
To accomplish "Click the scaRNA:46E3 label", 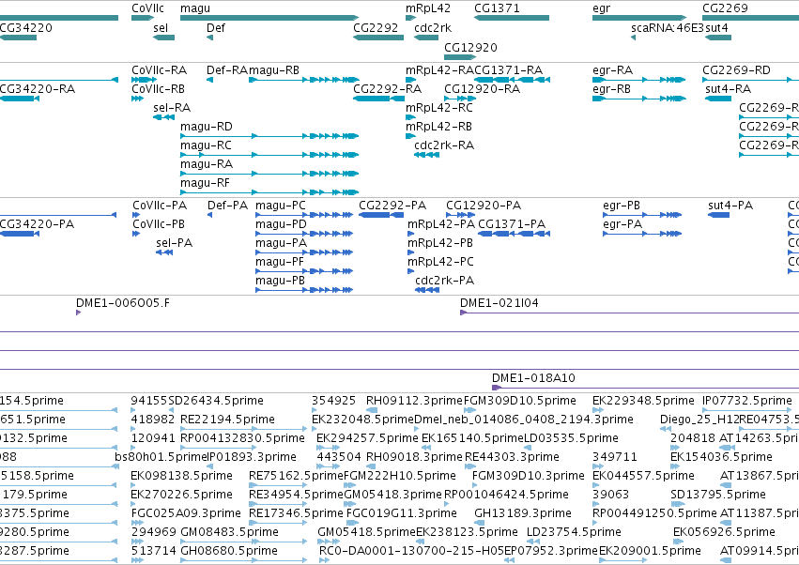I will 667,27.
